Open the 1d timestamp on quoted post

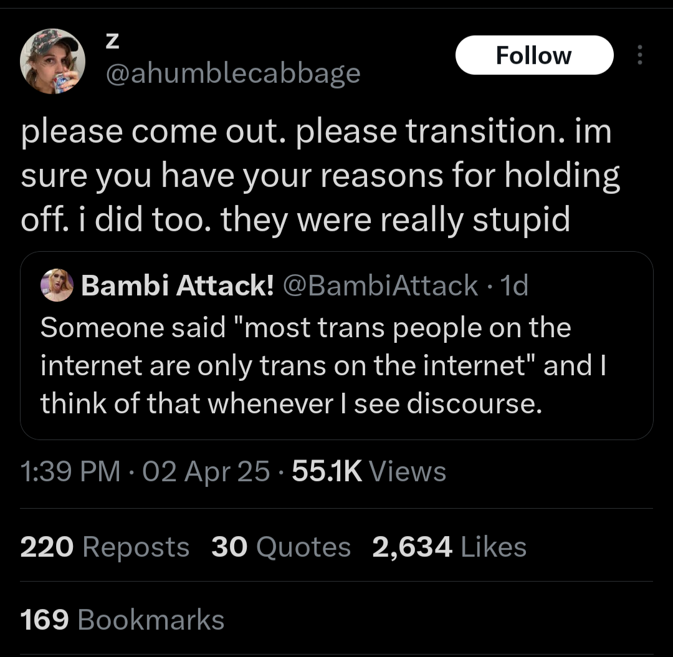click(x=514, y=285)
